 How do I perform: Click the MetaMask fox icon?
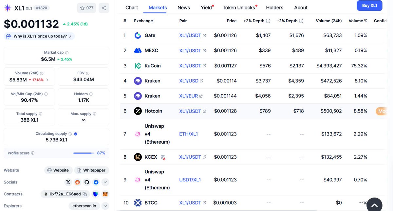point(105,194)
